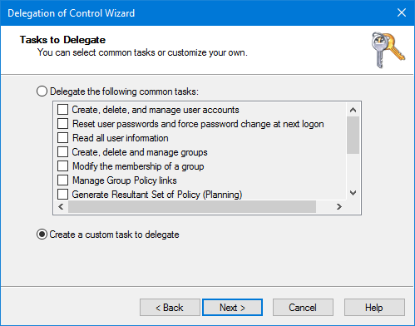Click the keys icon in wizard header
The width and height of the screenshot is (415, 326).
388,50
